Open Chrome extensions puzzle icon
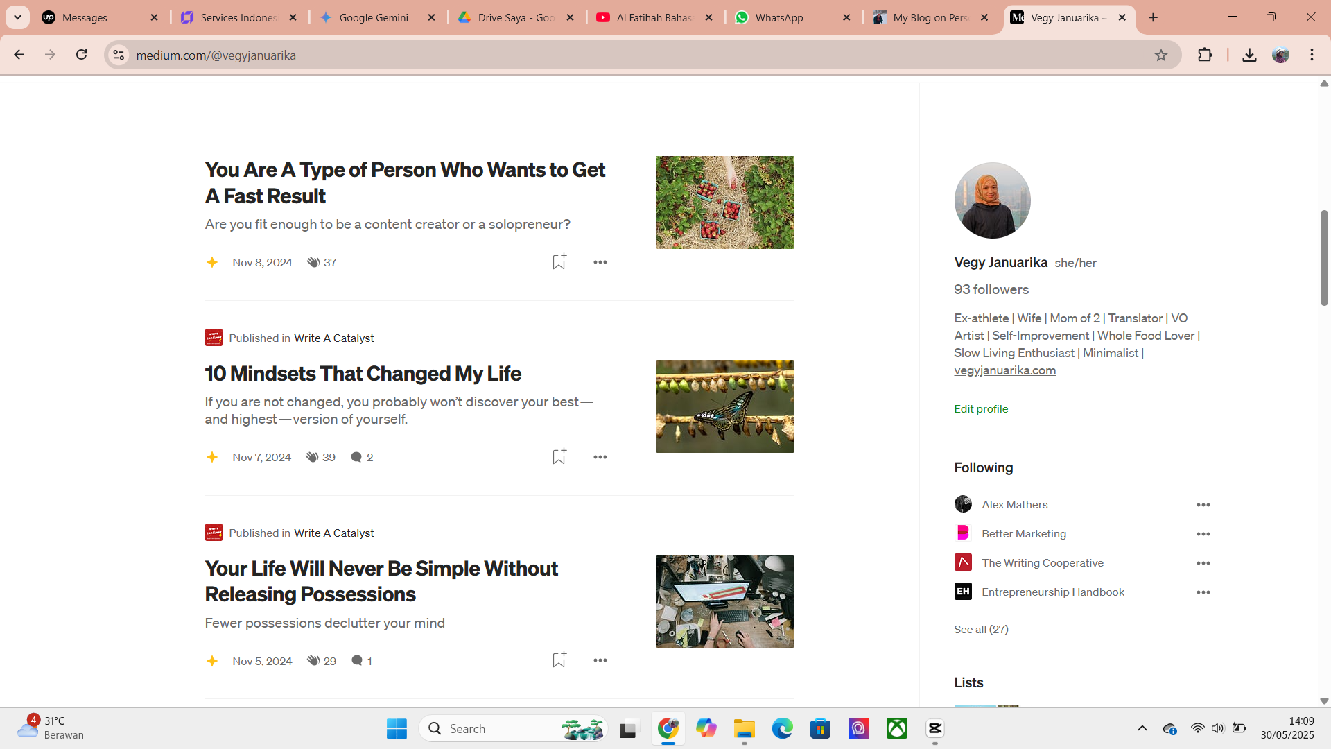 click(1205, 55)
